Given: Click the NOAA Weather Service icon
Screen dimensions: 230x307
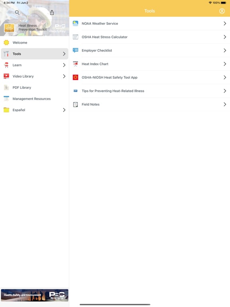Looking at the screenshot, I should (x=75, y=23).
